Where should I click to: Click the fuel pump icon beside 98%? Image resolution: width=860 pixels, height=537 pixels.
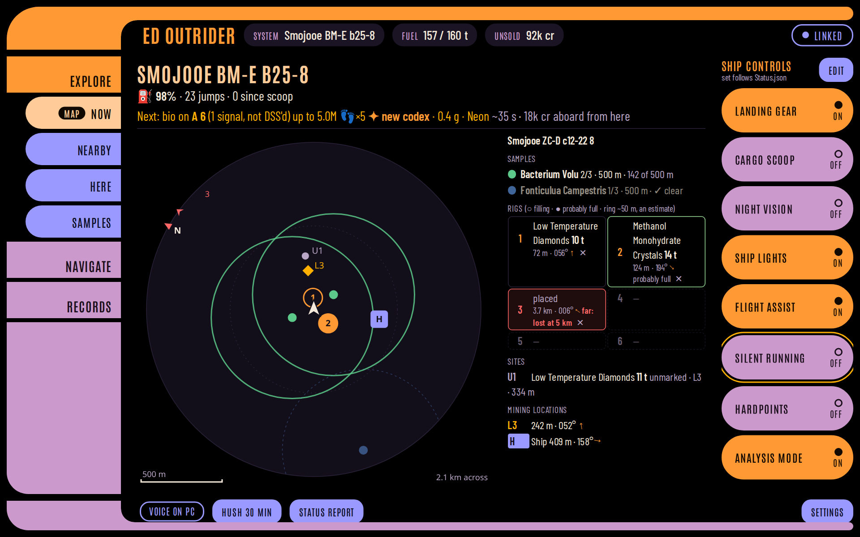point(145,96)
